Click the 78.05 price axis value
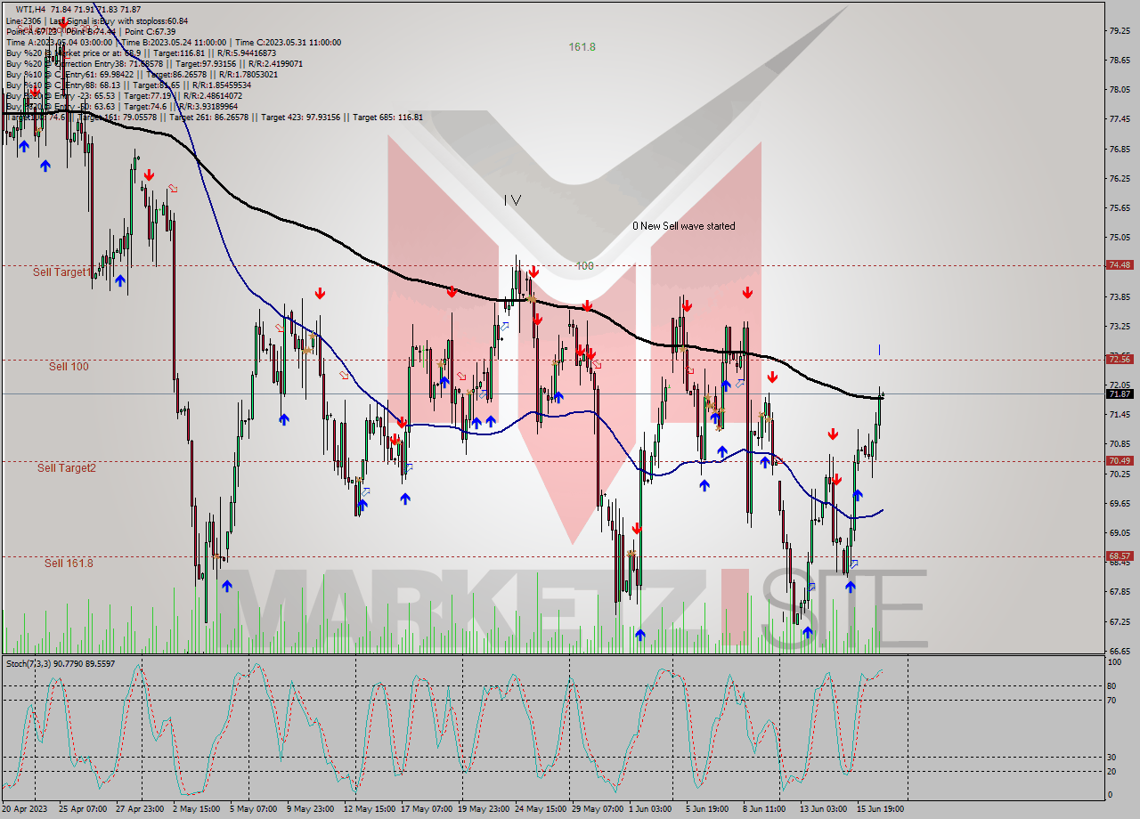The width and height of the screenshot is (1140, 819). pos(1120,89)
